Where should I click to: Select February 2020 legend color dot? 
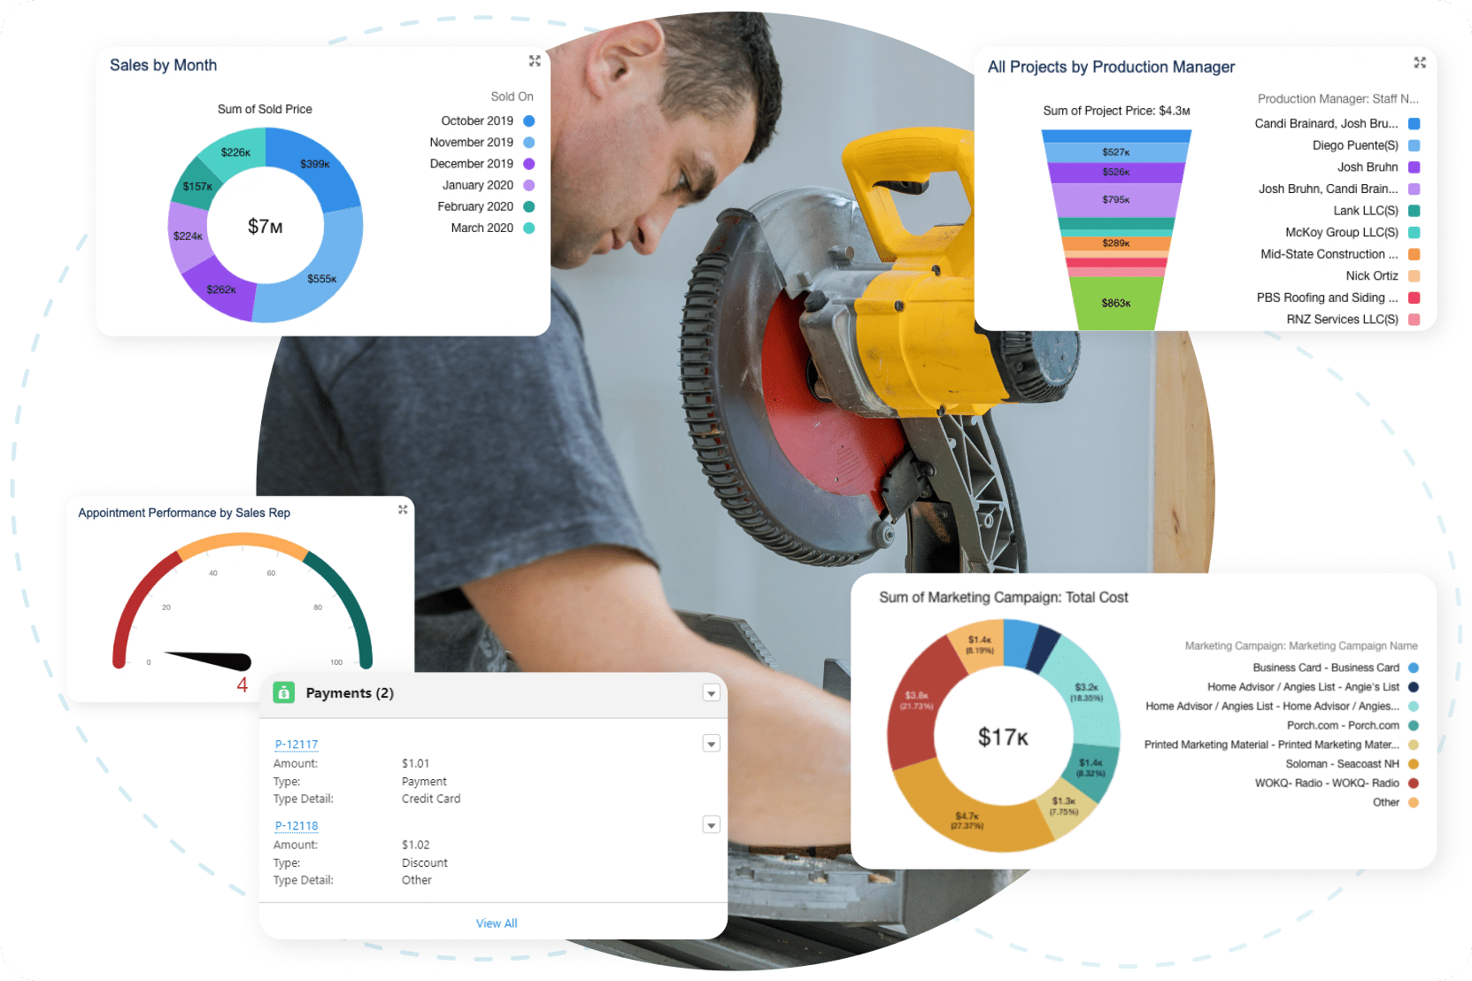click(x=529, y=206)
